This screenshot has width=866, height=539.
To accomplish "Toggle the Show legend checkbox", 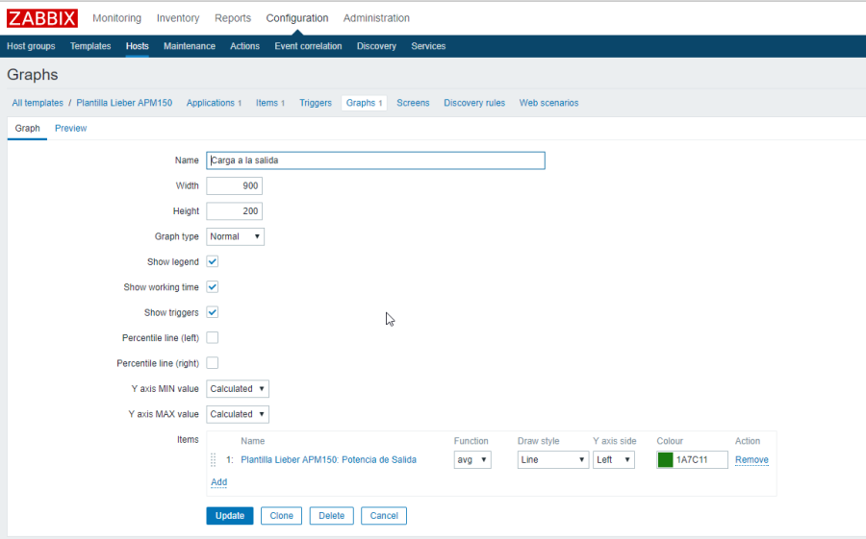I will pyautogui.click(x=213, y=261).
